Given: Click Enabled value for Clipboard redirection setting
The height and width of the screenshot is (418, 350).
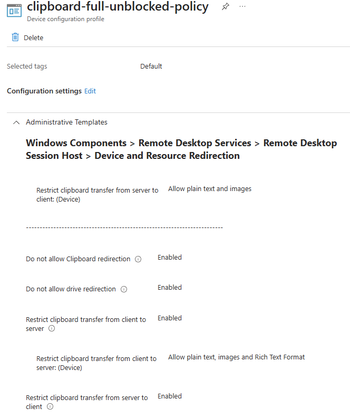Looking at the screenshot, I should click(x=170, y=257).
